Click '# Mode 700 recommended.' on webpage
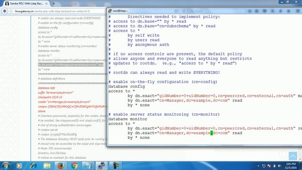 pos(55,148)
